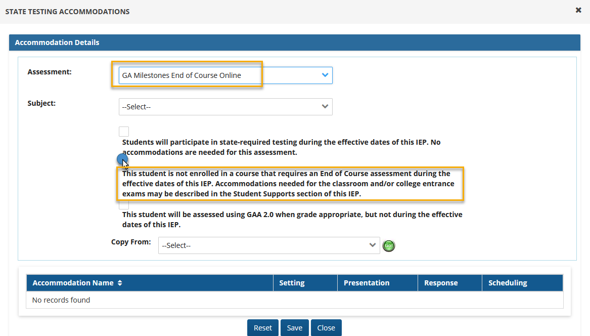Click the sort arrows beside Accommodation Name
The height and width of the screenshot is (336, 590).
pos(120,283)
